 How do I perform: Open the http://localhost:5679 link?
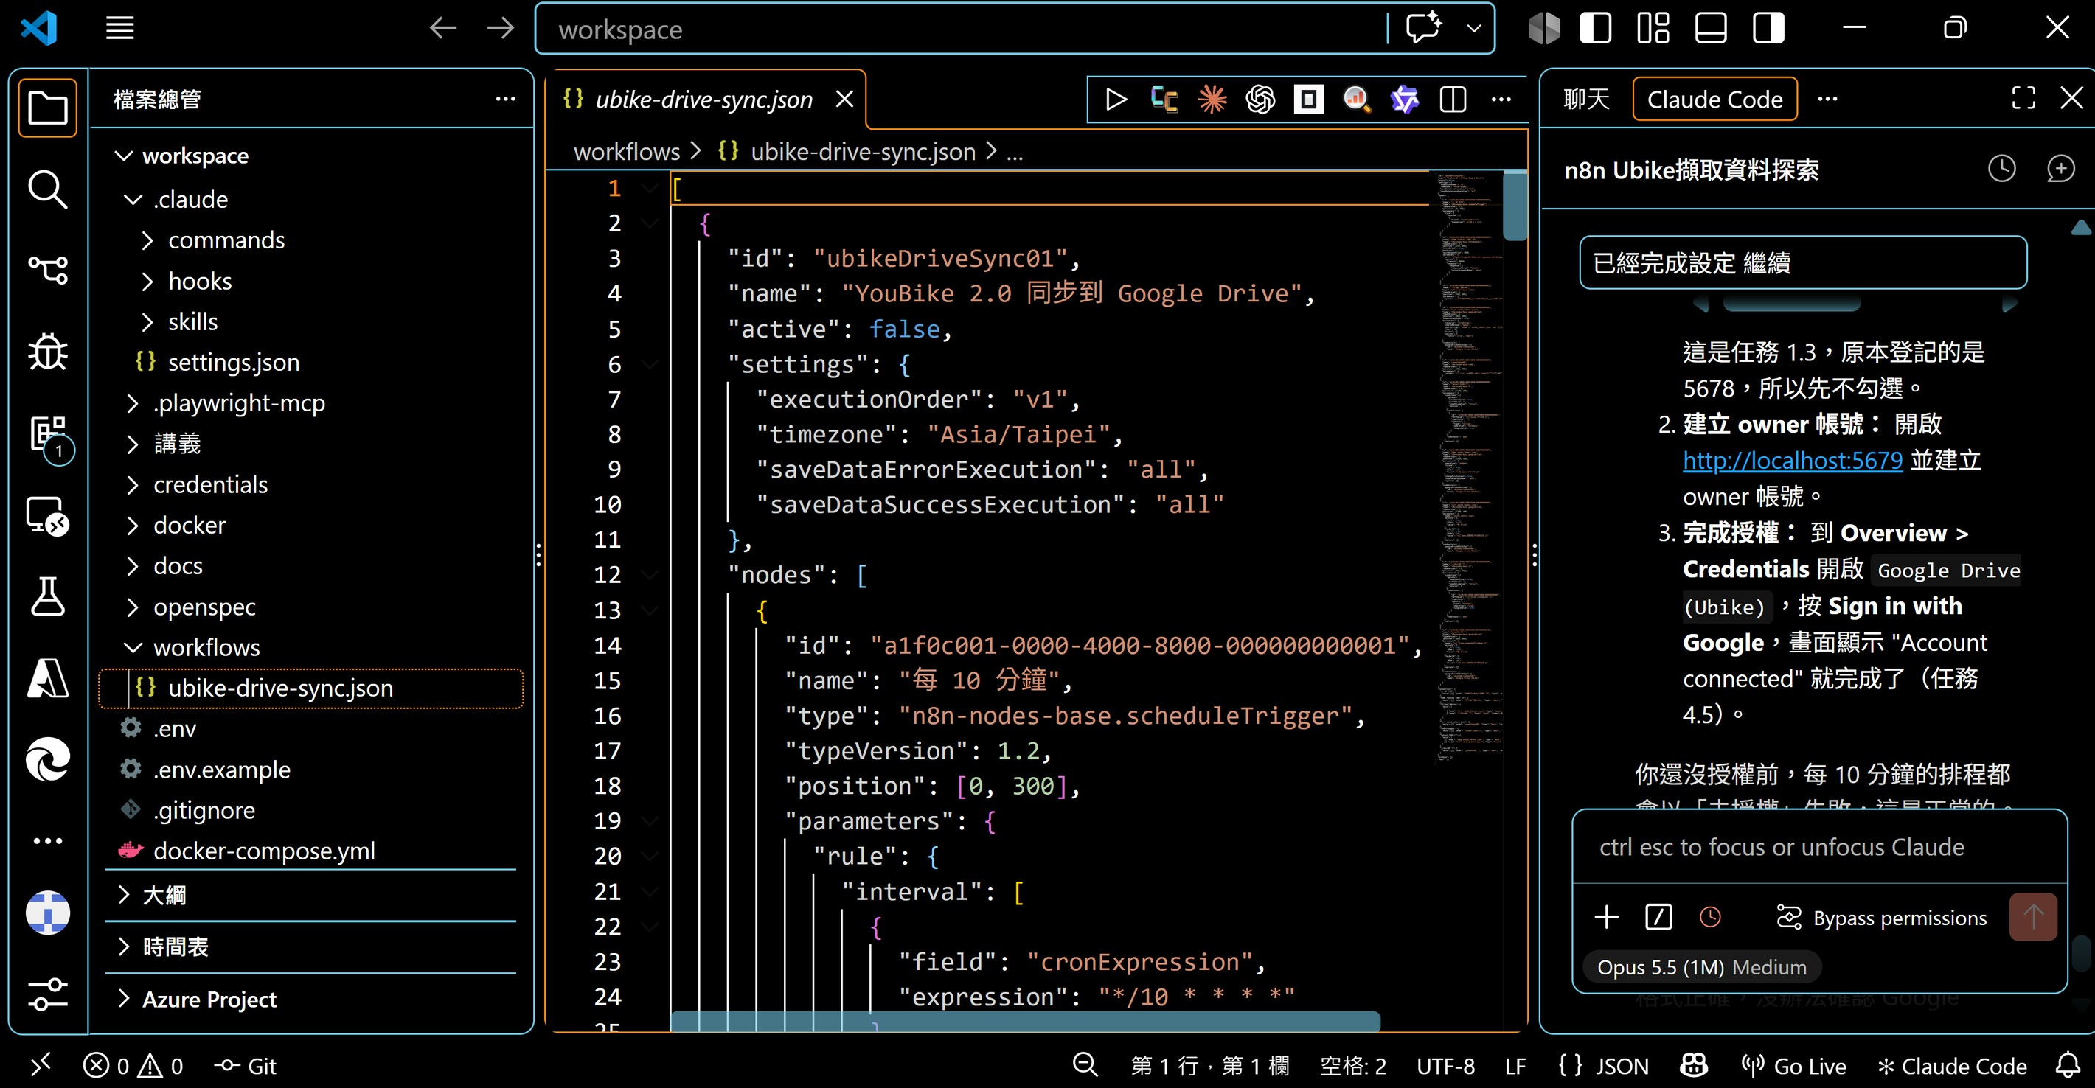click(x=1793, y=460)
